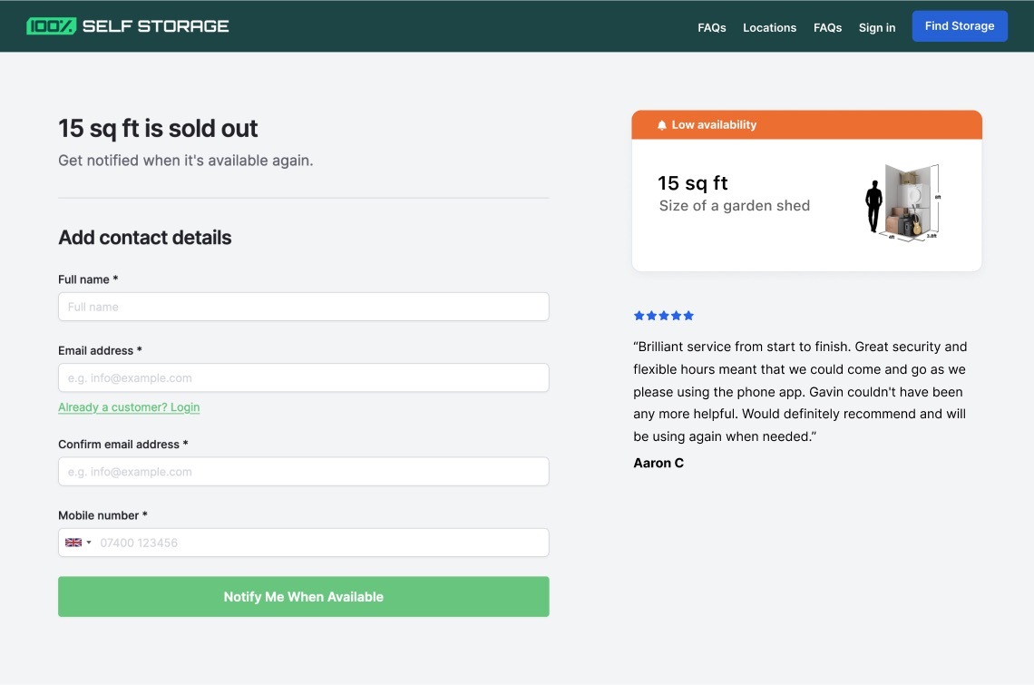This screenshot has width=1034, height=685.
Task: Click the person silhouette beside the storage unit
Action: coord(873,206)
